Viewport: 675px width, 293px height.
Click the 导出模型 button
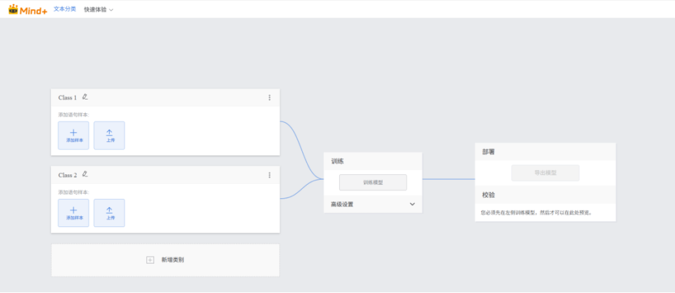tap(545, 173)
